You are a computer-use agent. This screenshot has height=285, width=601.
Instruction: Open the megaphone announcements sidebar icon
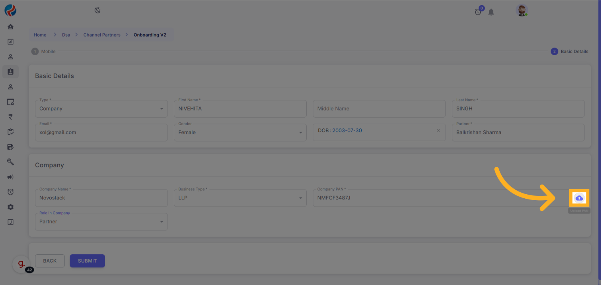point(10,177)
